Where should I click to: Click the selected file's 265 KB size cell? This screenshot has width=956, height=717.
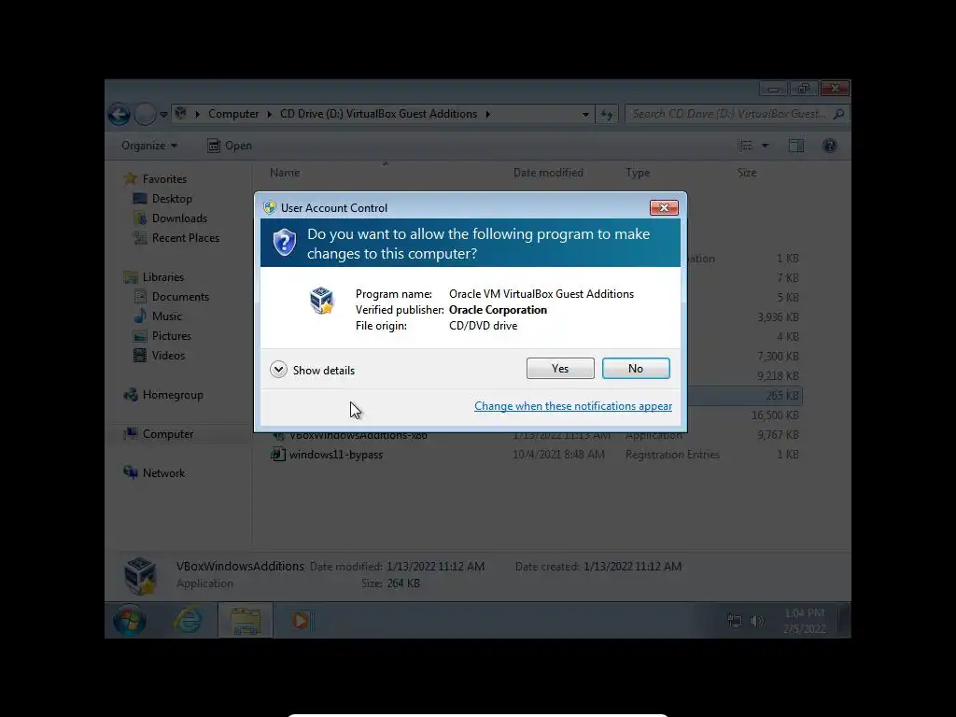coord(781,396)
